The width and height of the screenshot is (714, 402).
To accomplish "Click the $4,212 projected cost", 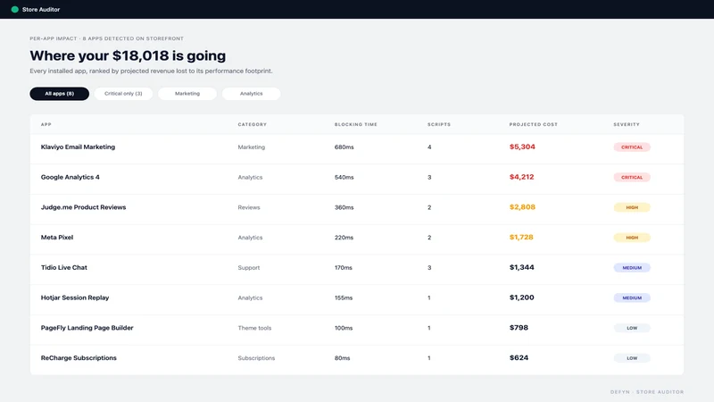I will (x=521, y=177).
